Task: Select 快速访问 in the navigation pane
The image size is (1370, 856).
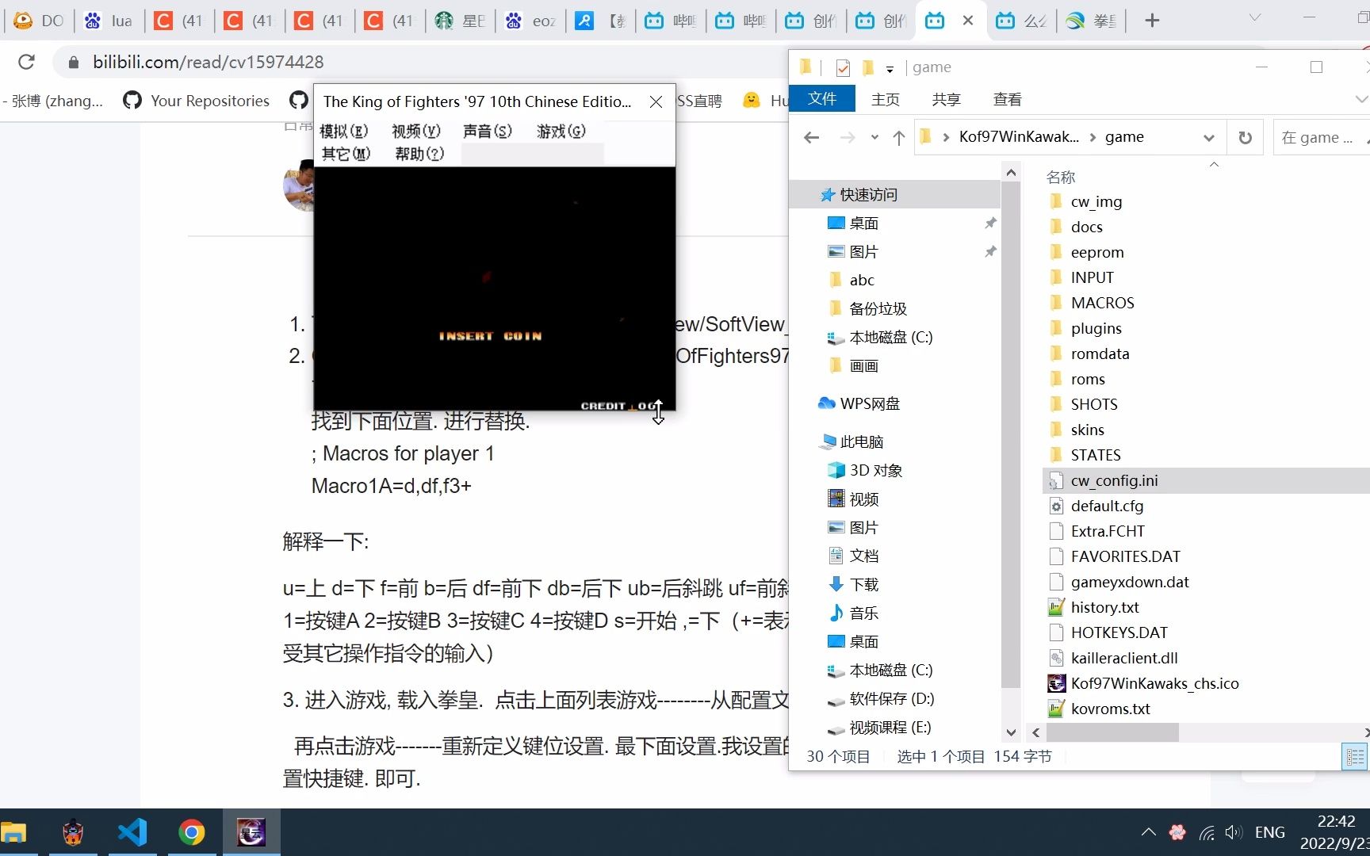Action: tap(868, 194)
